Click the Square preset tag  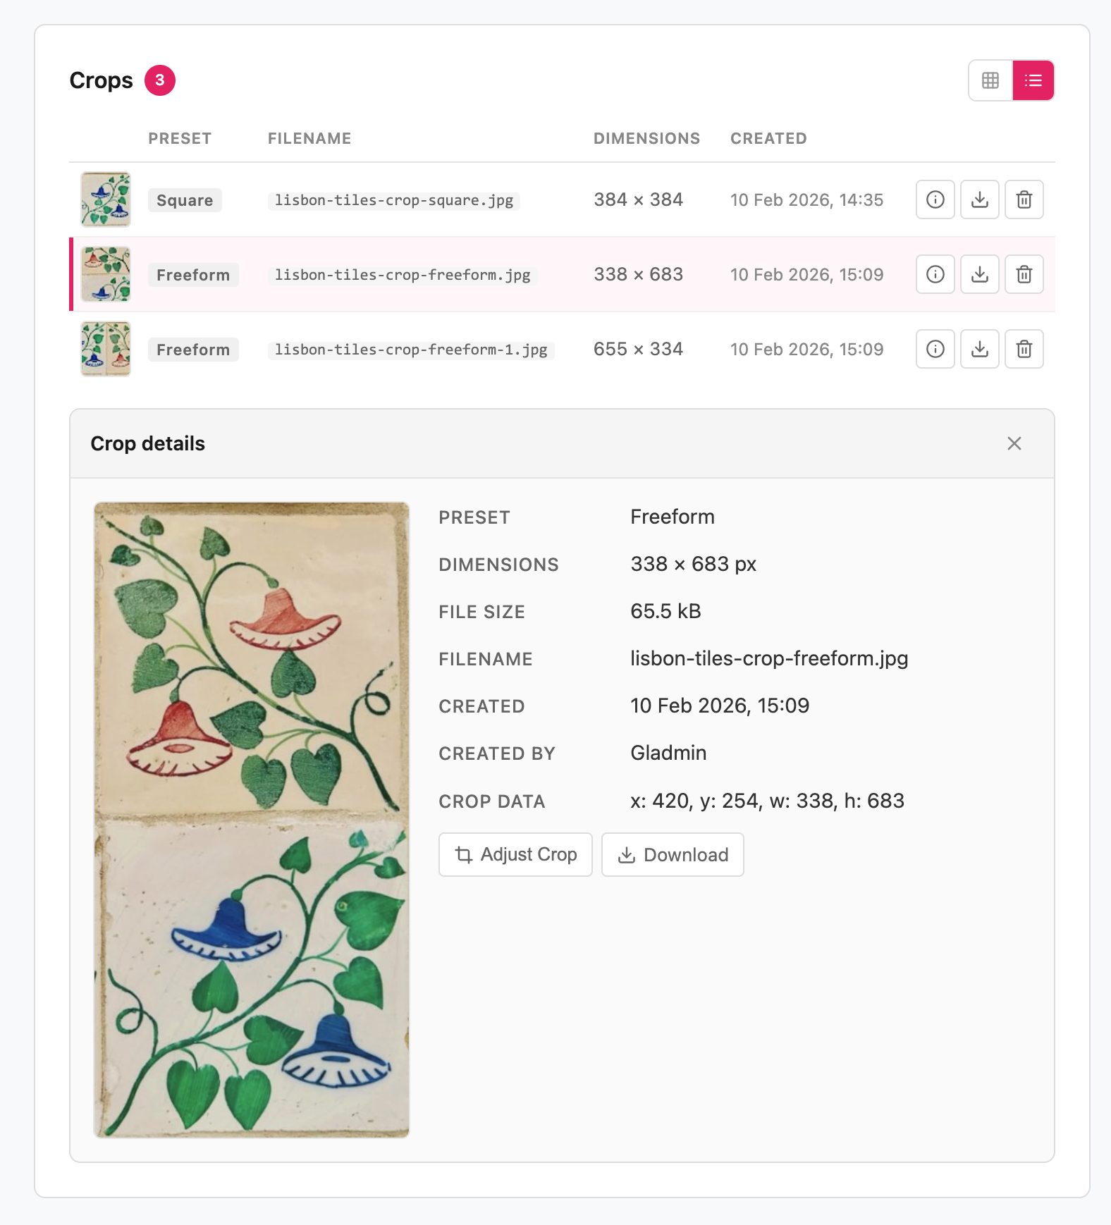tap(185, 200)
